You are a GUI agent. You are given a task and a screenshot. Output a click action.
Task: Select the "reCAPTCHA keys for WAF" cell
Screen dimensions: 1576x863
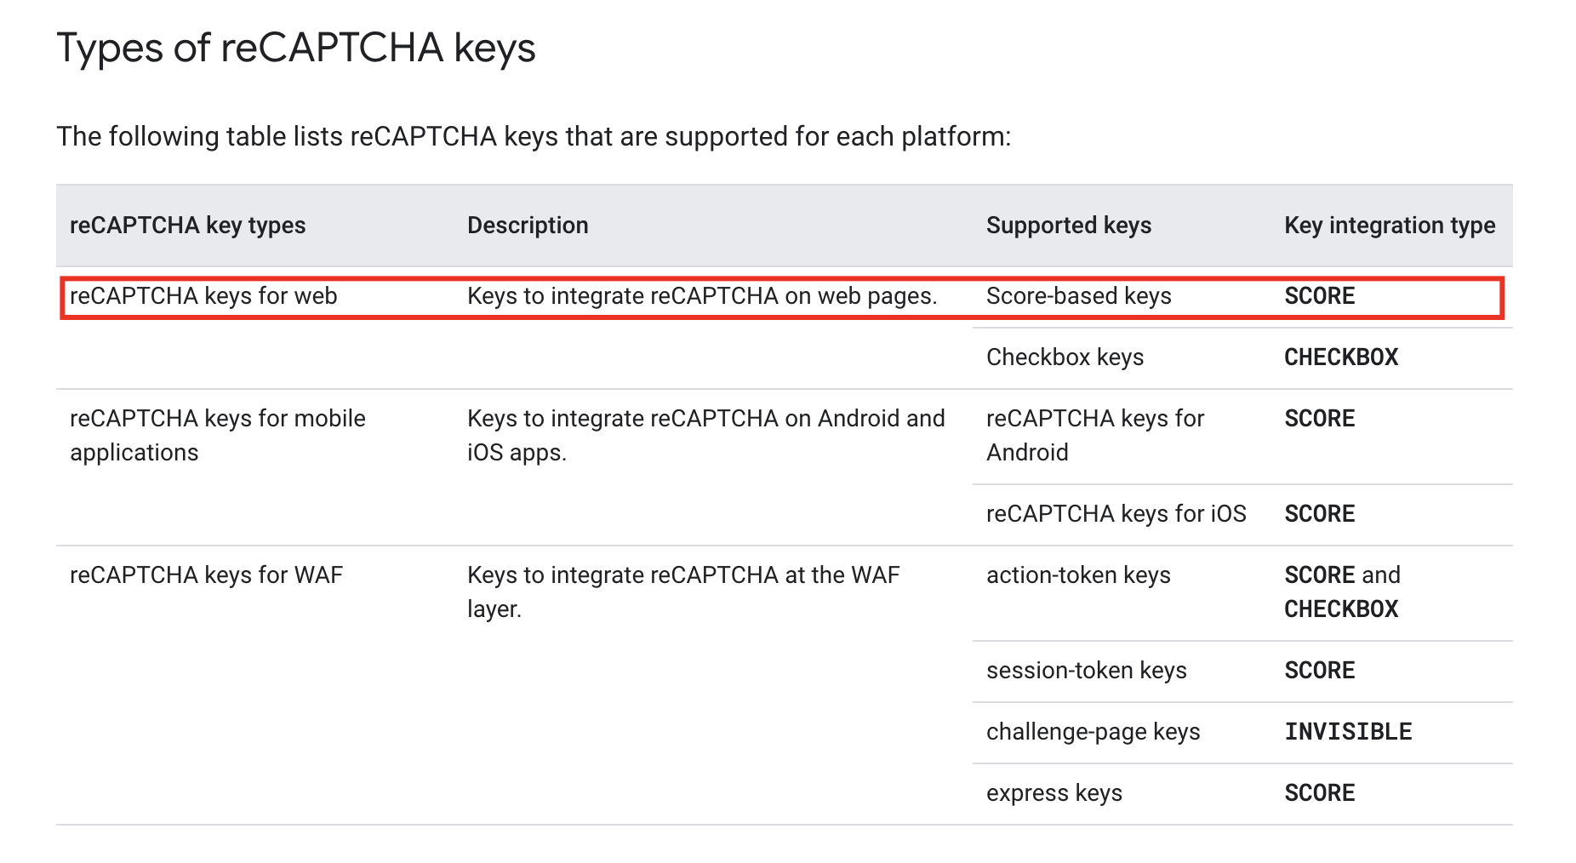[206, 575]
